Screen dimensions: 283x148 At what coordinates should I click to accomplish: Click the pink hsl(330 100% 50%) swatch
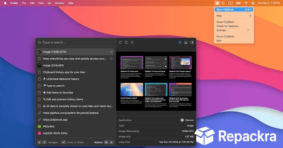tap(39, 133)
